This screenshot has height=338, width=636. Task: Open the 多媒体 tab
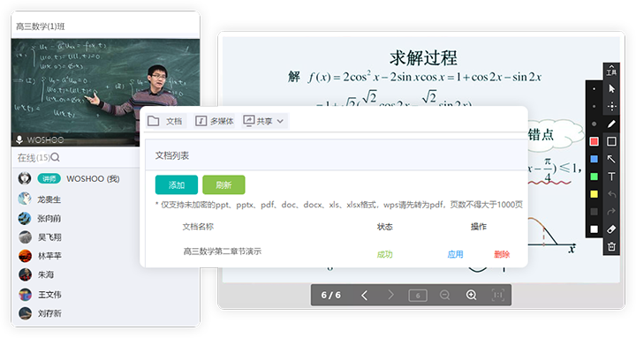214,121
